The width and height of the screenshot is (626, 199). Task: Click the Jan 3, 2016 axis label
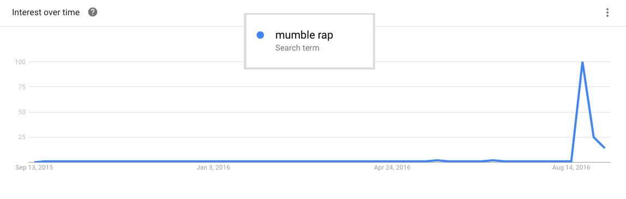pos(213,168)
